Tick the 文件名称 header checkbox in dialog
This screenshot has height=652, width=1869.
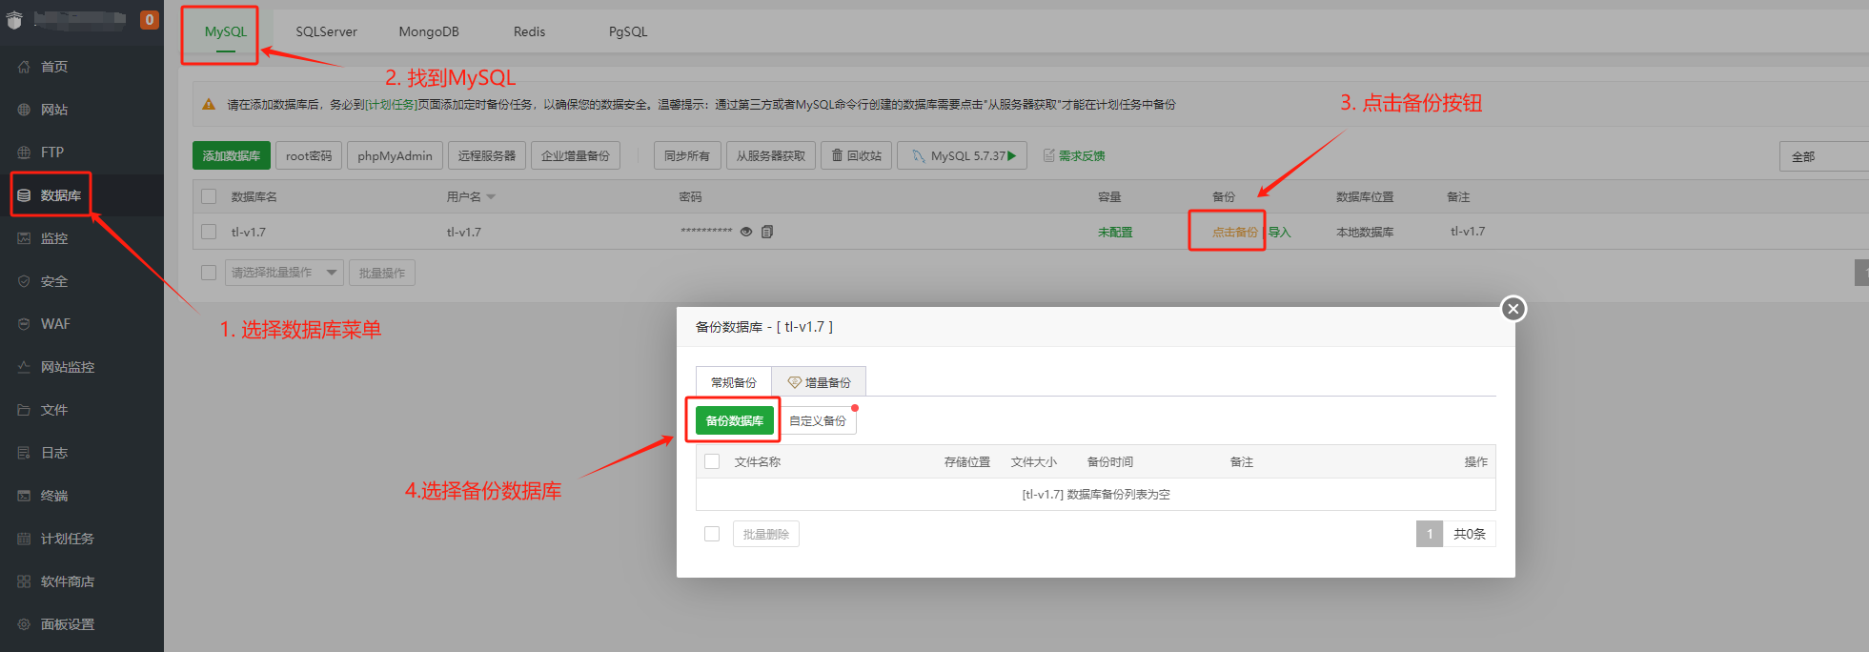tap(712, 461)
